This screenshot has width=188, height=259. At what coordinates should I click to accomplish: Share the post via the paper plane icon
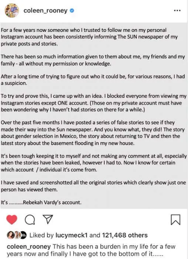48,219
